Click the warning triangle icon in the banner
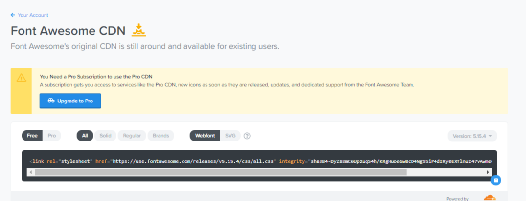 (21, 78)
